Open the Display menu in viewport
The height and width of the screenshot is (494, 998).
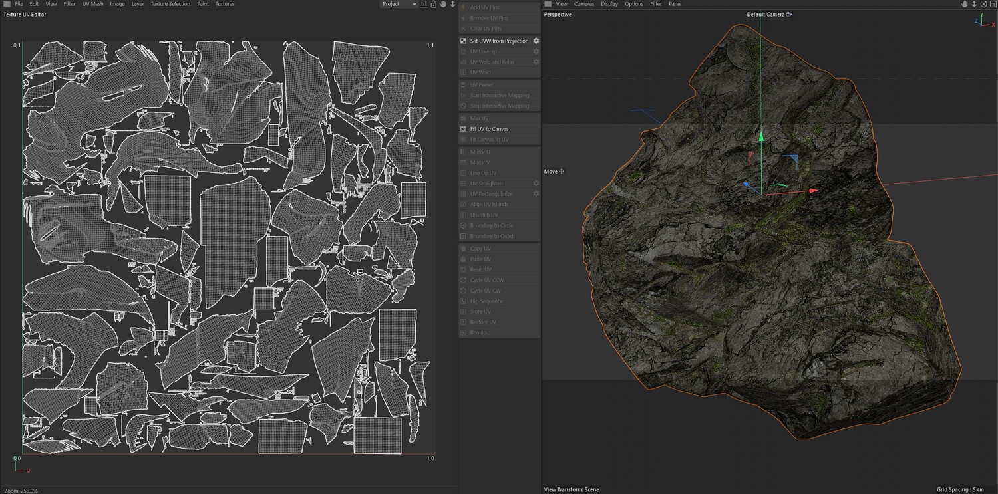coord(609,4)
